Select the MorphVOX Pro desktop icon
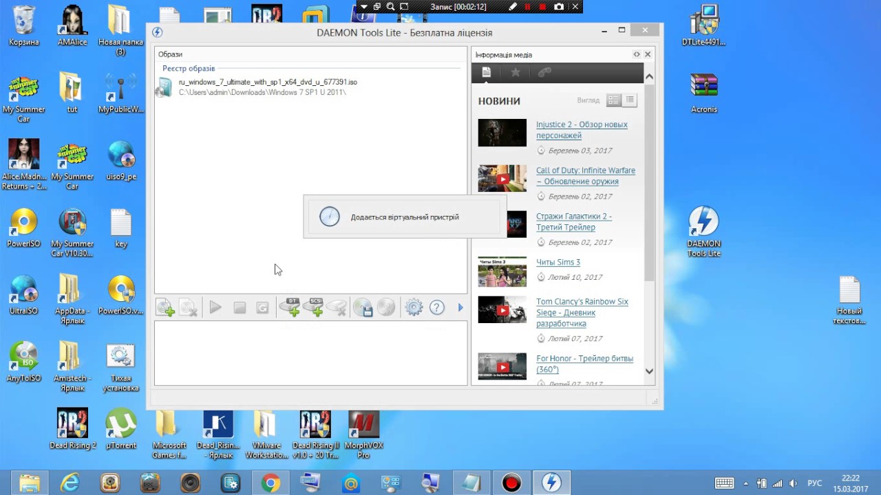881x495 pixels. (364, 434)
